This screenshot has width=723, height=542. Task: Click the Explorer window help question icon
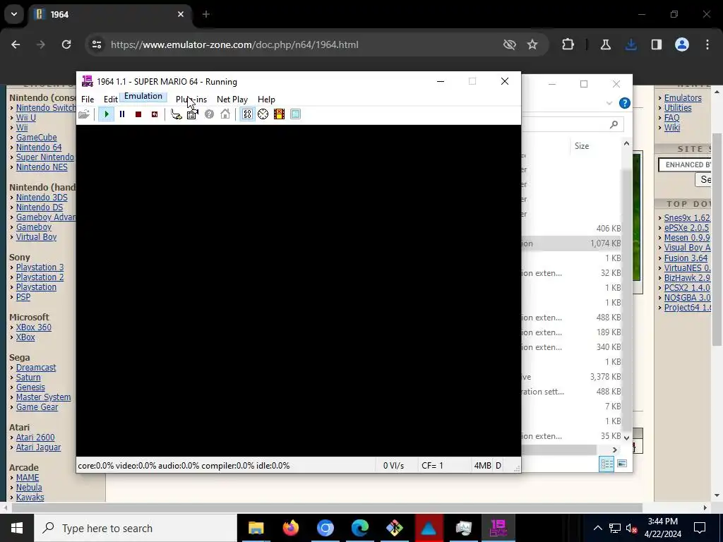624,103
